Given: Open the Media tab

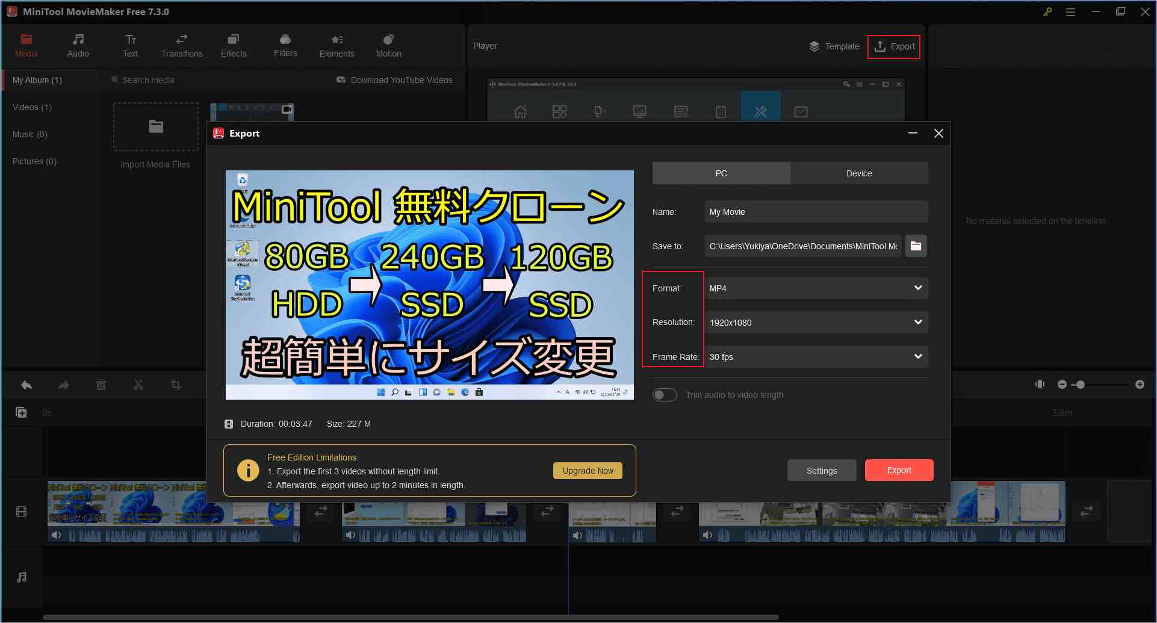Looking at the screenshot, I should click(26, 46).
